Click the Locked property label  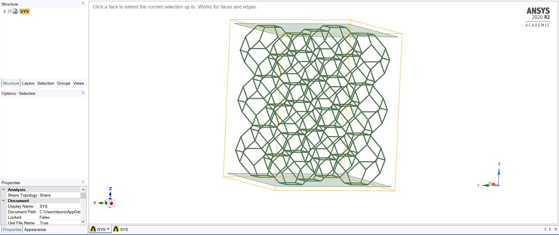[x=15, y=217]
